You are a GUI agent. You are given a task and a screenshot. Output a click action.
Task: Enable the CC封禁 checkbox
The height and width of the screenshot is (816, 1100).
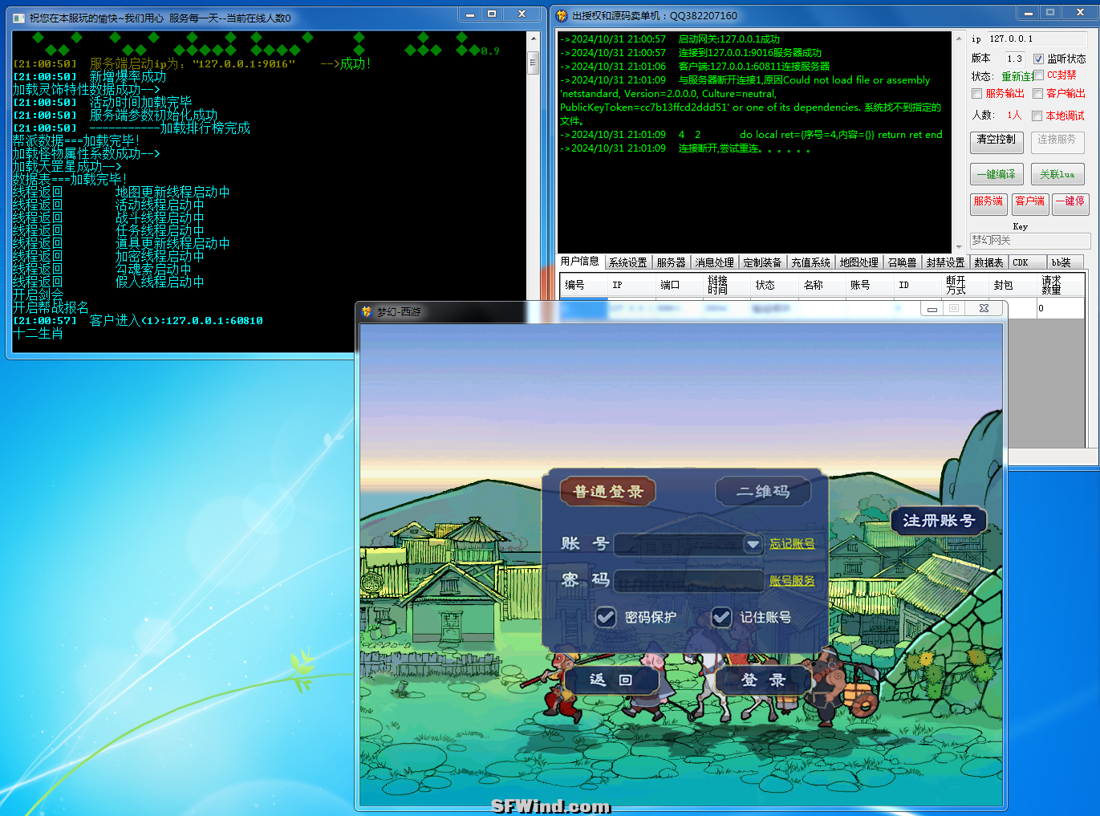pos(1039,75)
